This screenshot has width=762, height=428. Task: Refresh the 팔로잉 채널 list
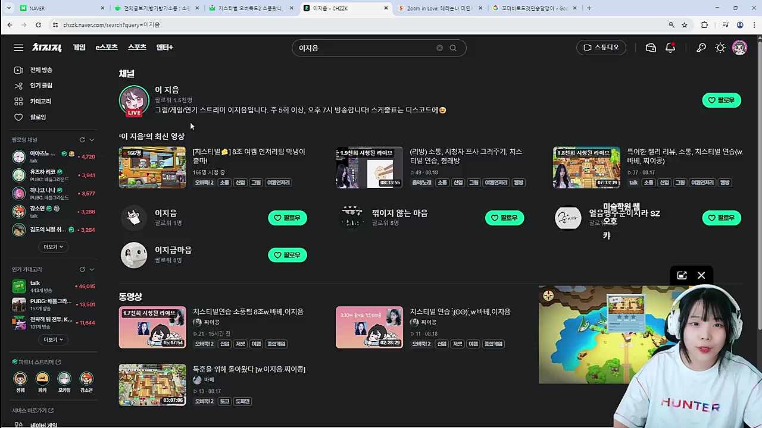(x=82, y=140)
